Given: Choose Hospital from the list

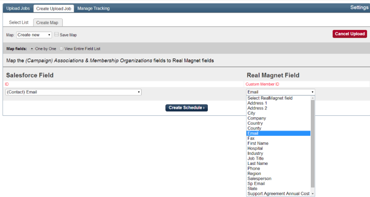Looking at the screenshot, I should point(279,148).
